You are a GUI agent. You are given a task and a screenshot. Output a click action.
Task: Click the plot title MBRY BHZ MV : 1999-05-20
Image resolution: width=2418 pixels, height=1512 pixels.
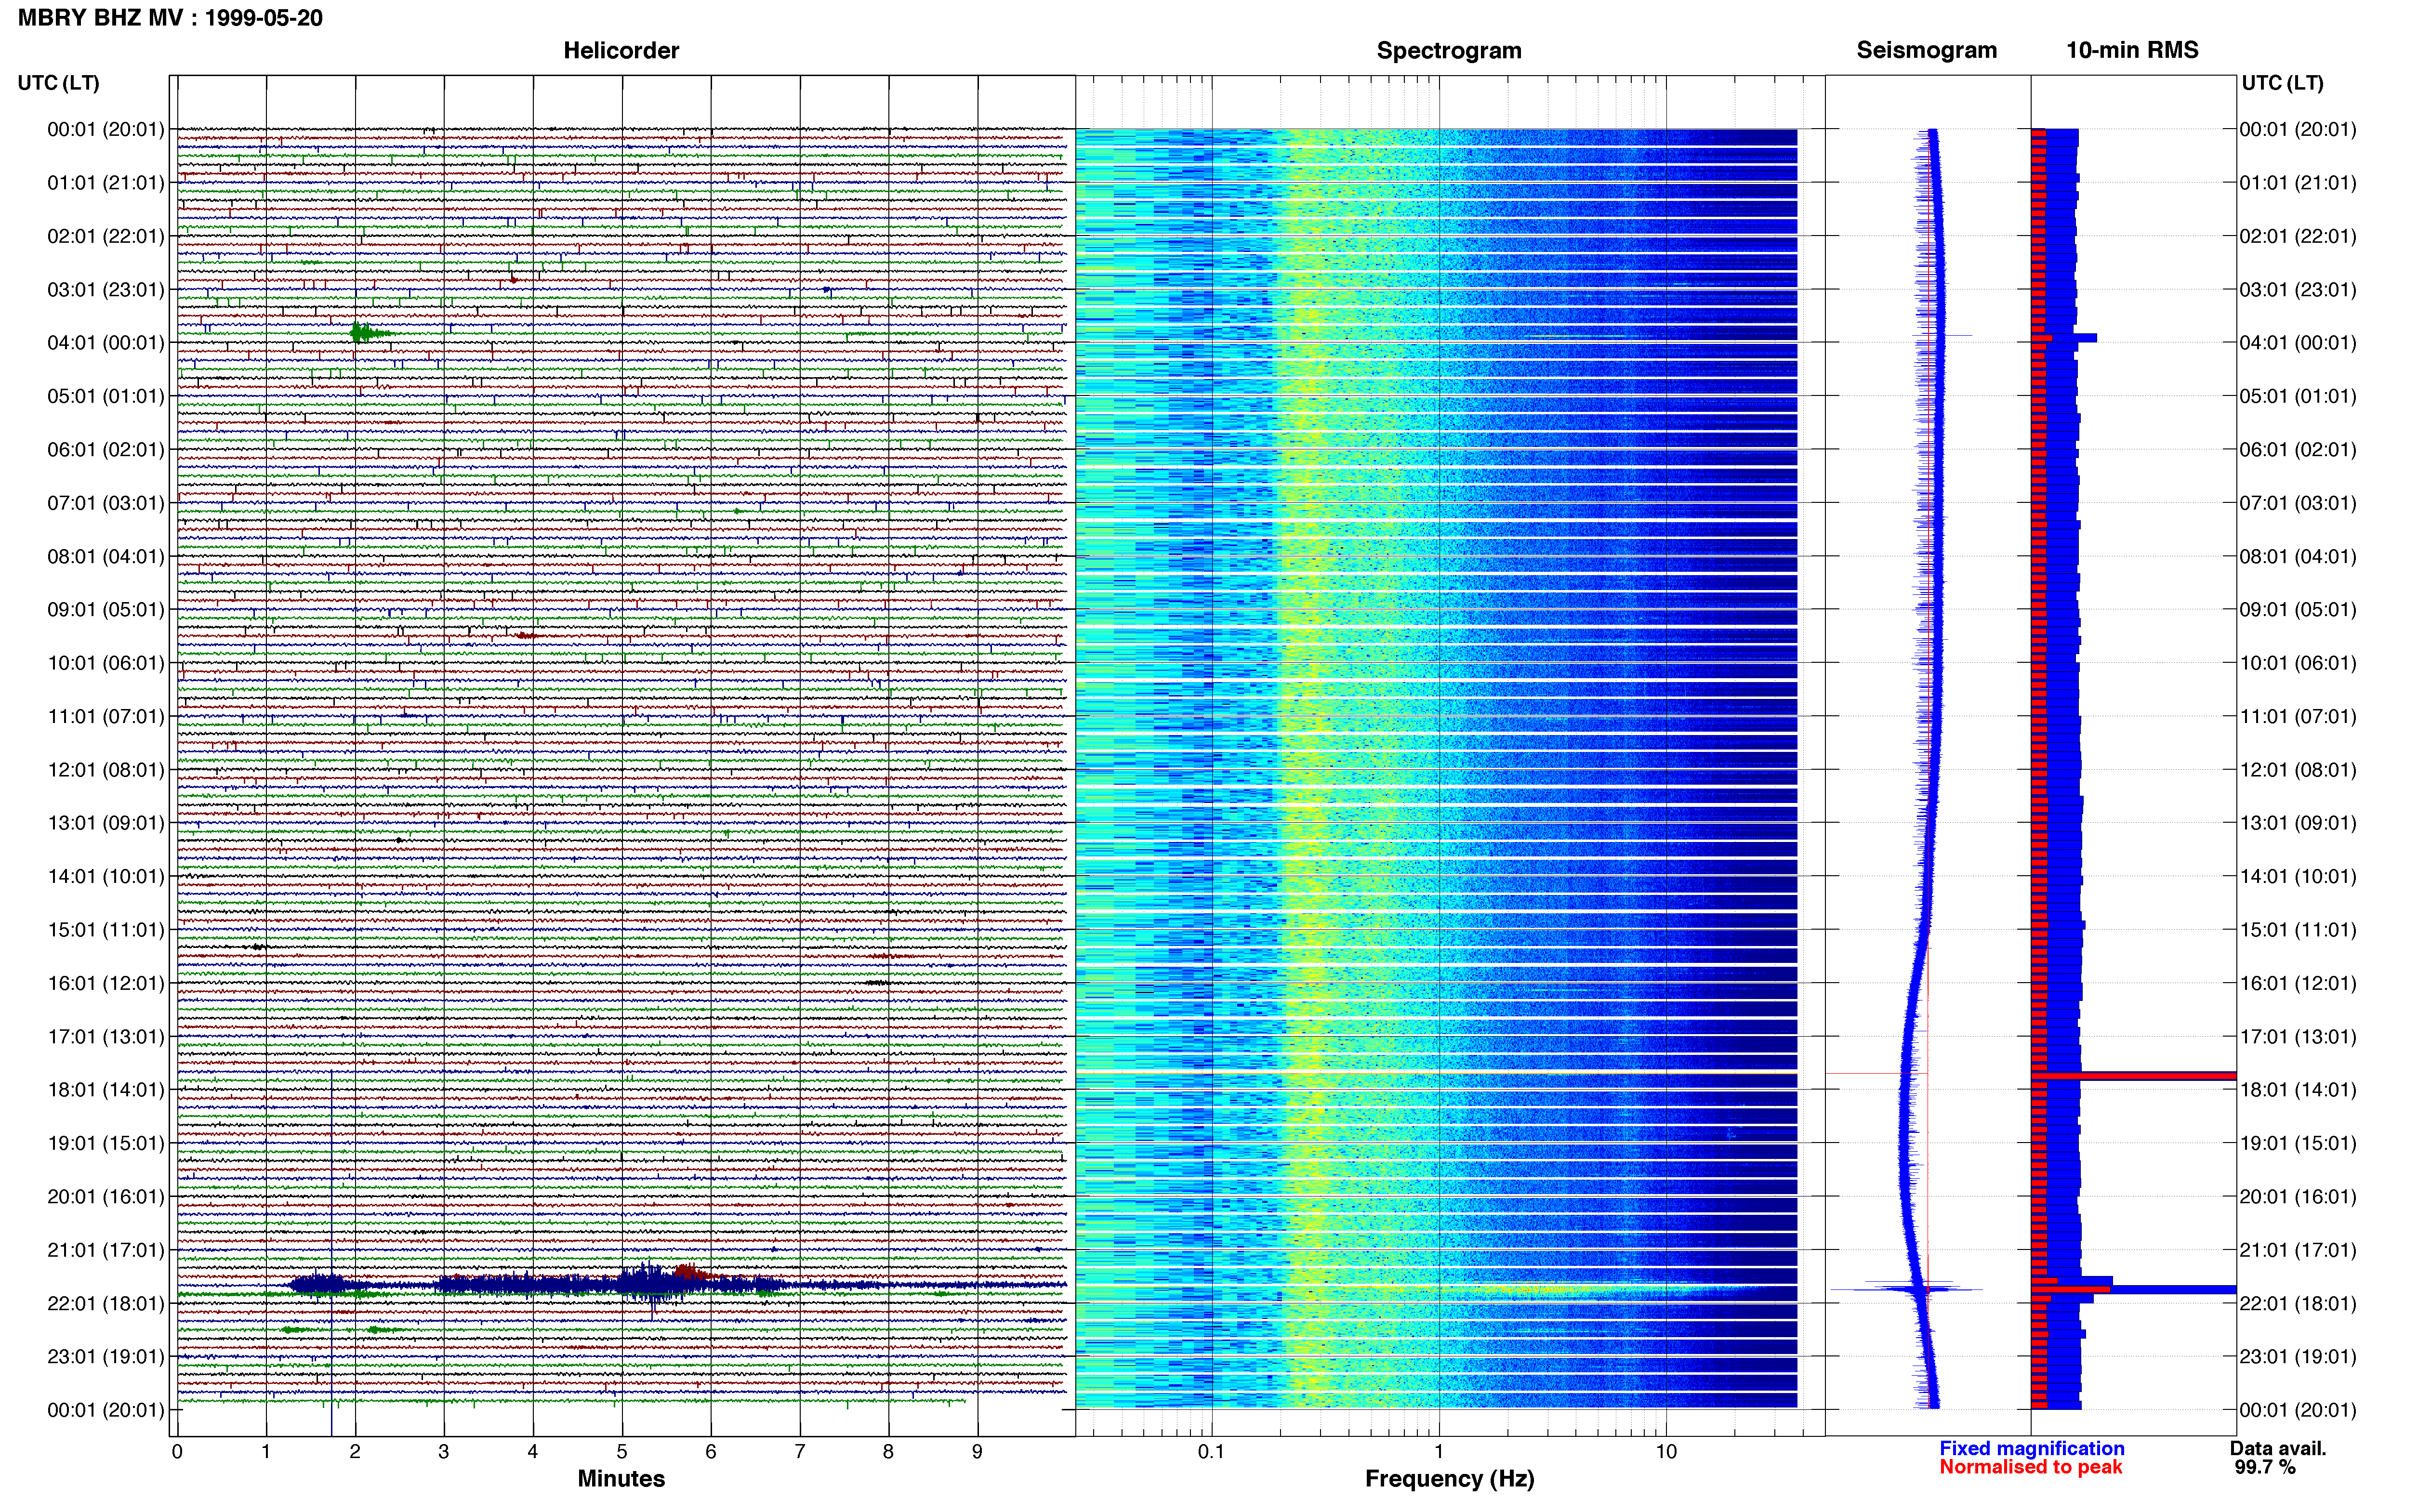coord(170,18)
